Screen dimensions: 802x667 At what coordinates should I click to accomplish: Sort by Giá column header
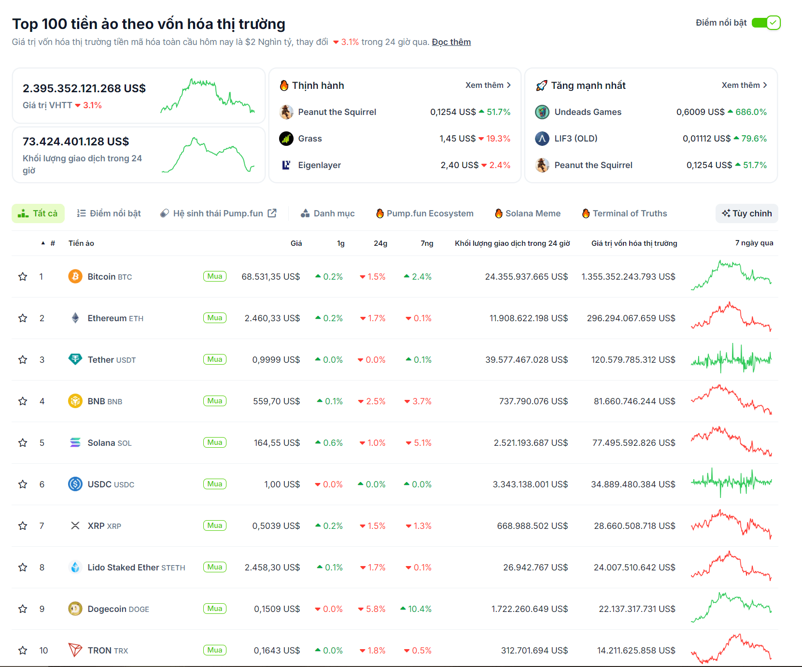point(296,243)
